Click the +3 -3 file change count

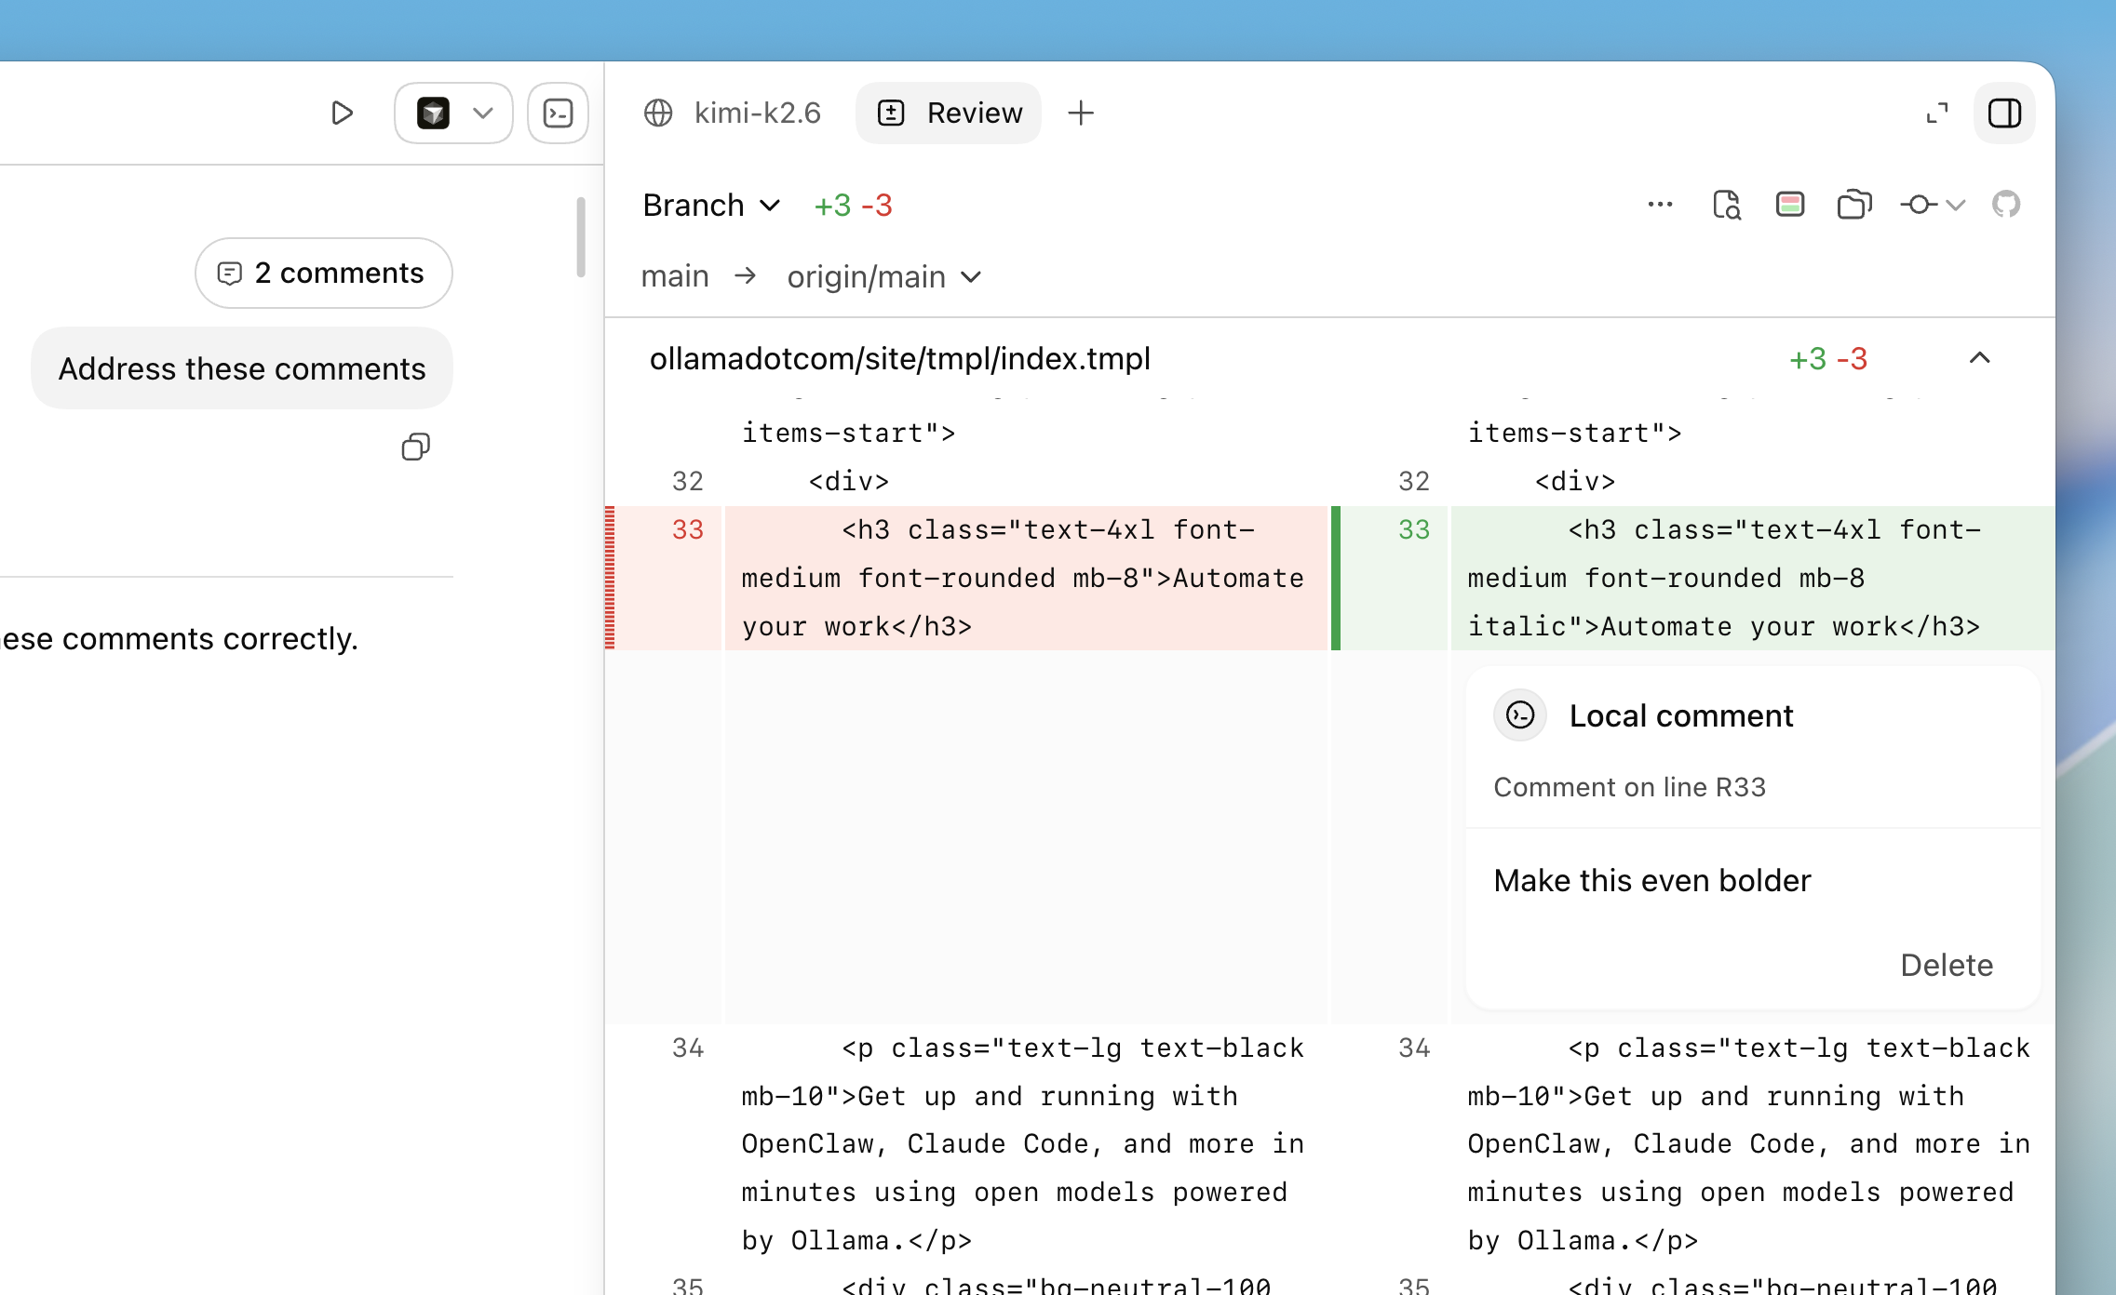coord(1828,359)
